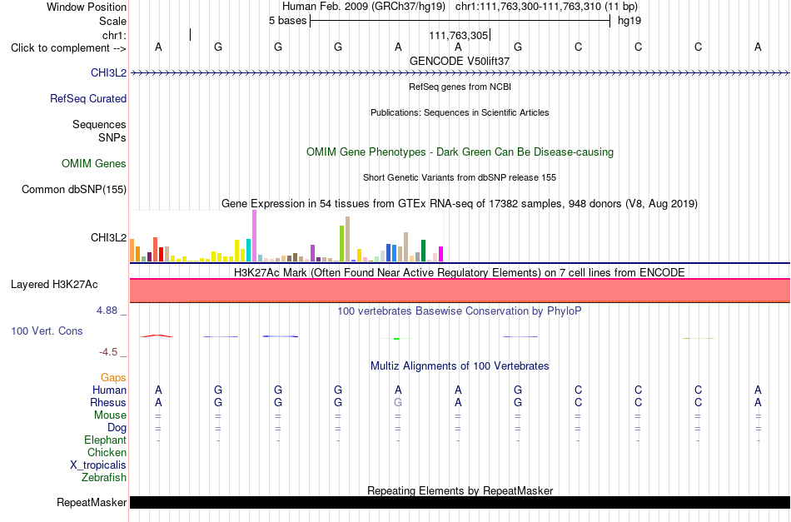Click the 'Layered H3K27Ac' track label
Screen dimensions: 791x522
pos(54,285)
